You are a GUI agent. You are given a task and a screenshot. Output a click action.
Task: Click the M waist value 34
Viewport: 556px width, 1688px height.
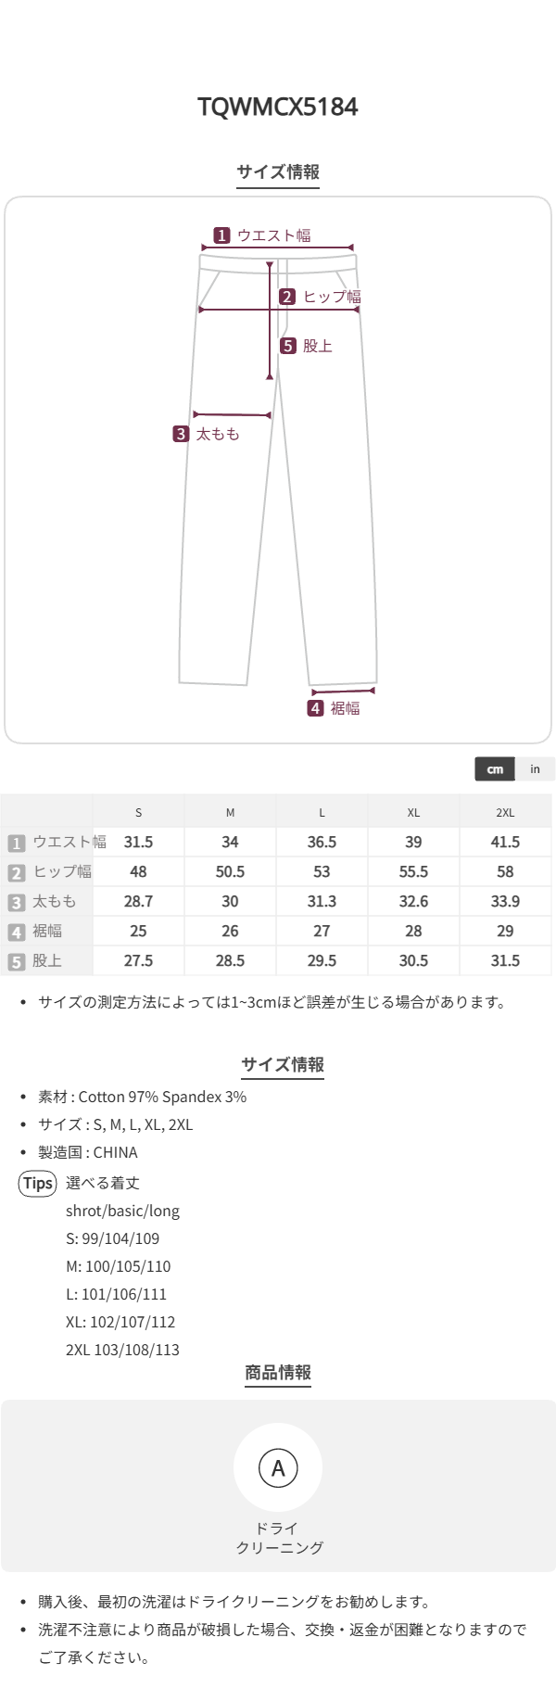(x=230, y=842)
